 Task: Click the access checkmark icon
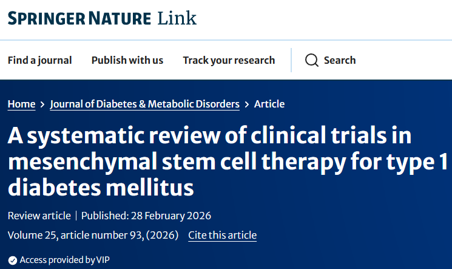coord(12,260)
